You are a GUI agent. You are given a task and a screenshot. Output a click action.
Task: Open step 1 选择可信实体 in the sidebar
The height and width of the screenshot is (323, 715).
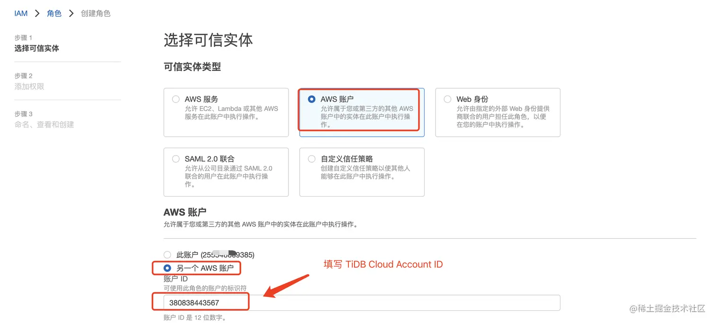point(37,48)
